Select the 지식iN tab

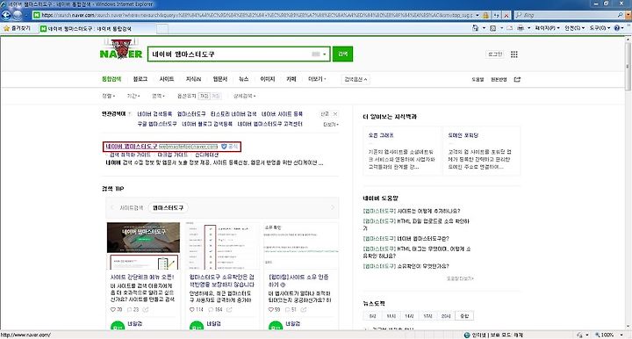[x=193, y=79]
